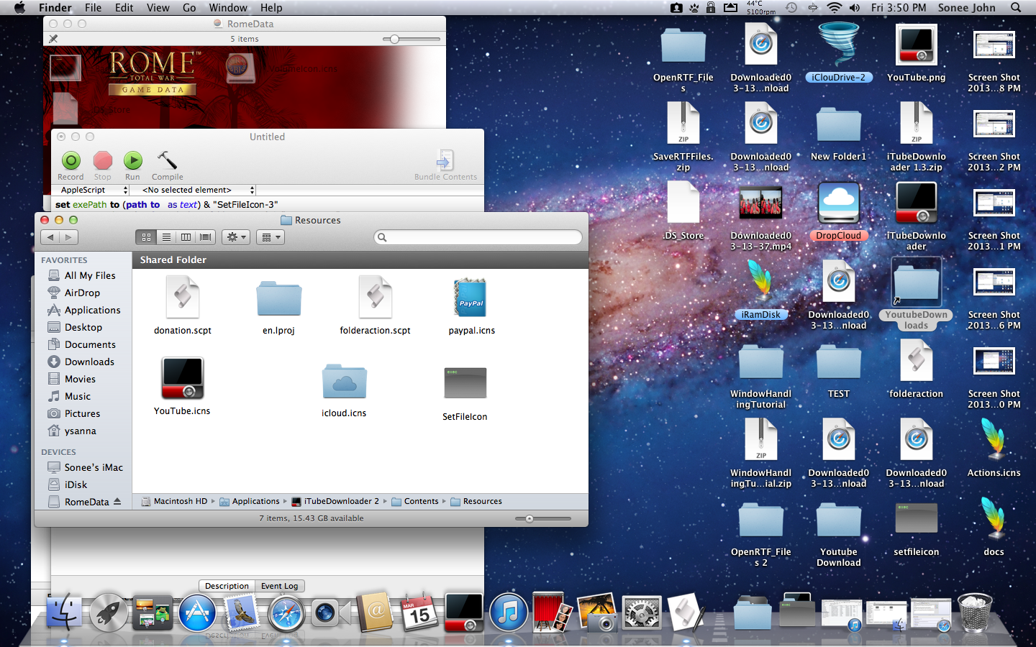
Task: Open Launchpad rocket in the Dock
Action: [109, 613]
